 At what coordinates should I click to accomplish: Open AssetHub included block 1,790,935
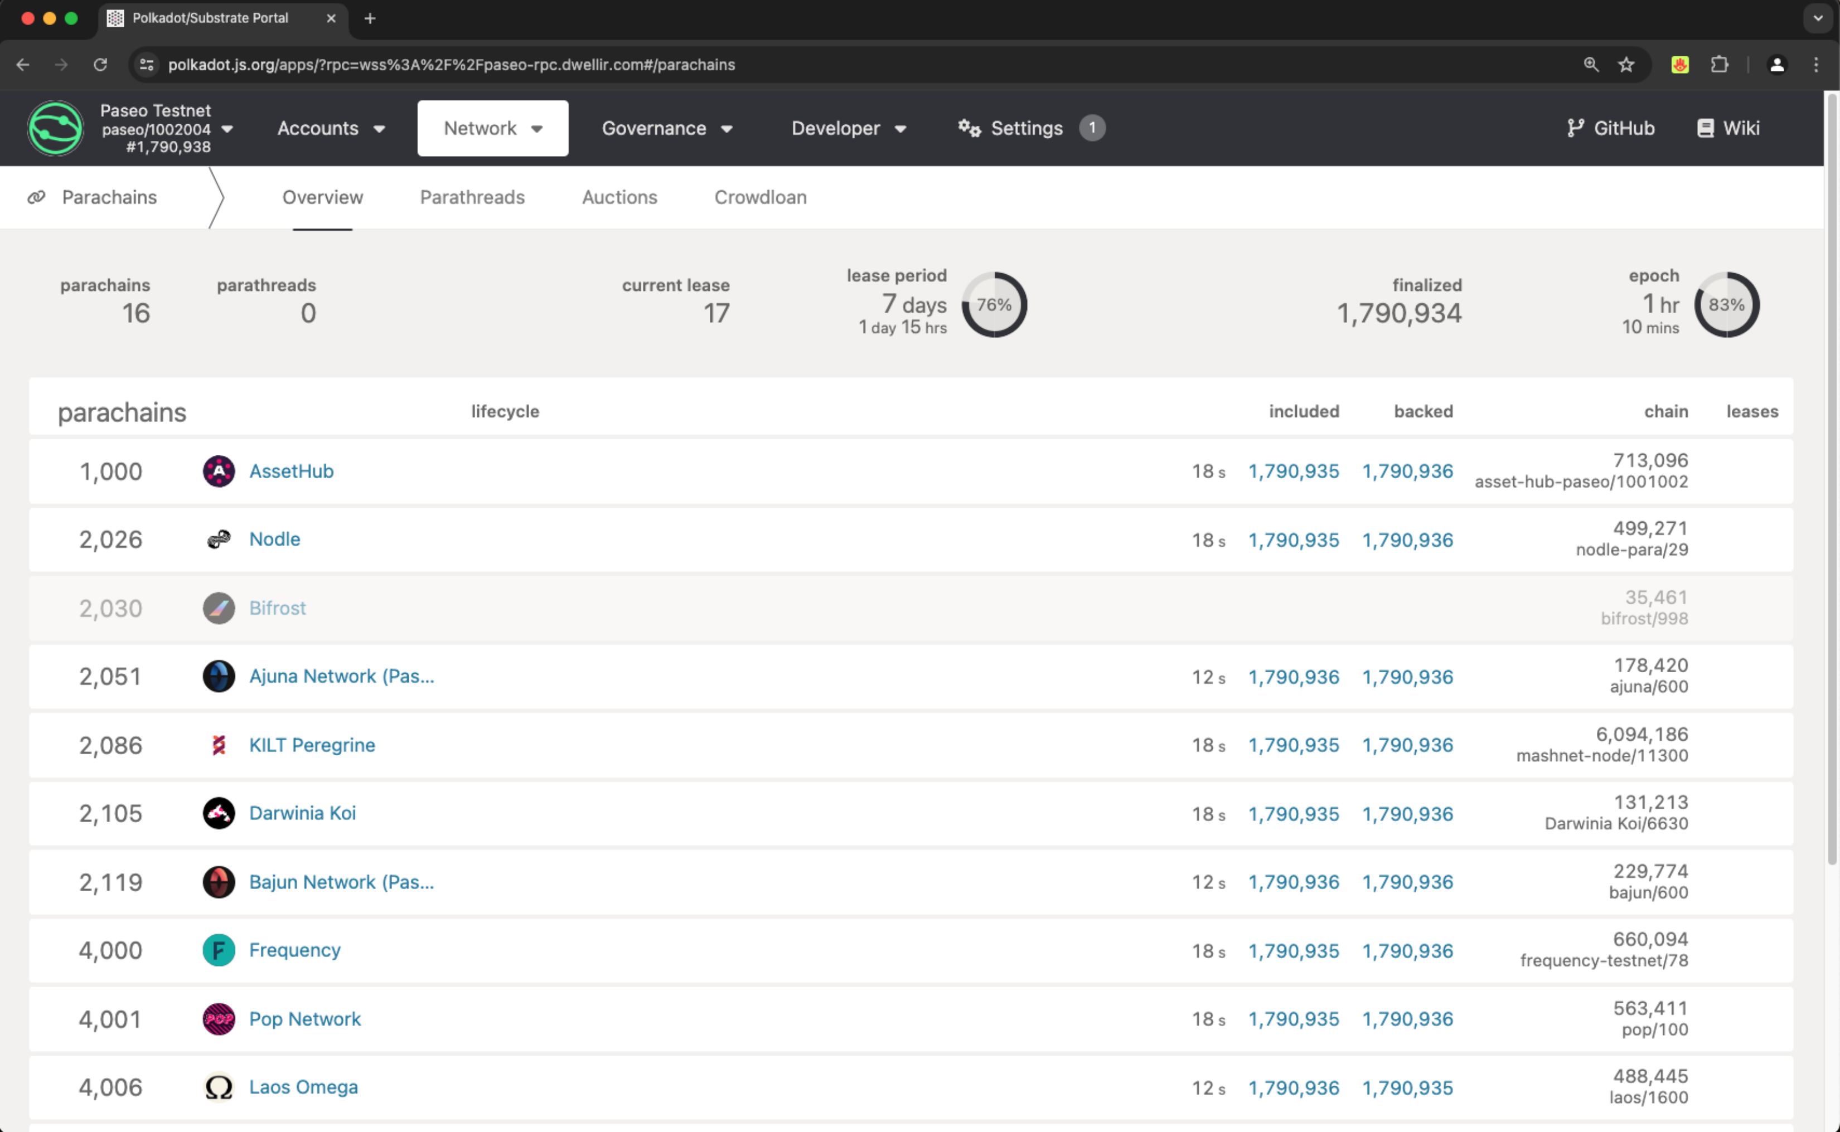1294,471
